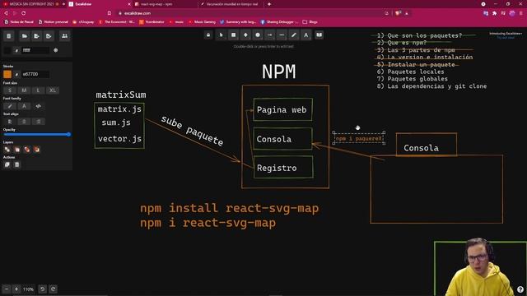Select the Line tool
The height and width of the screenshot is (296, 527).
[282, 35]
